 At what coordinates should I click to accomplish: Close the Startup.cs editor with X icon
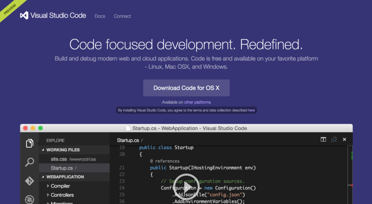[345, 140]
